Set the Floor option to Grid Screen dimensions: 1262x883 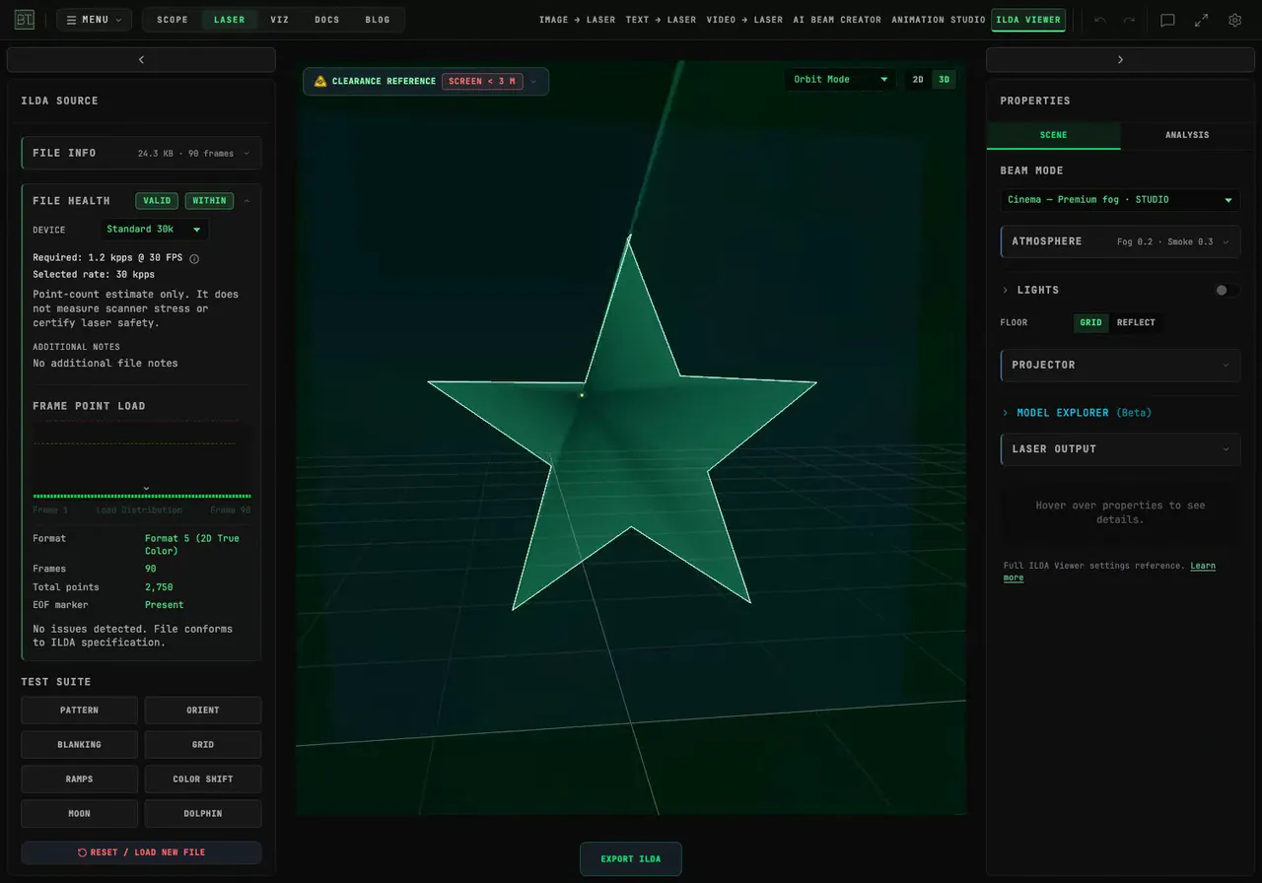coord(1090,322)
